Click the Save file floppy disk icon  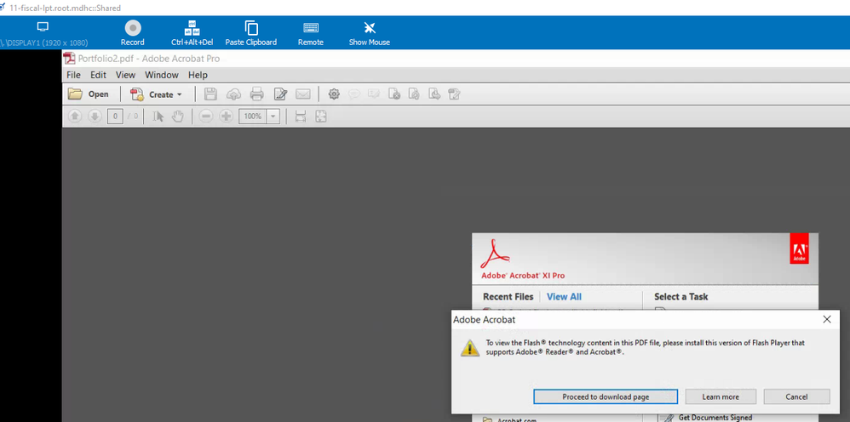[x=210, y=94]
